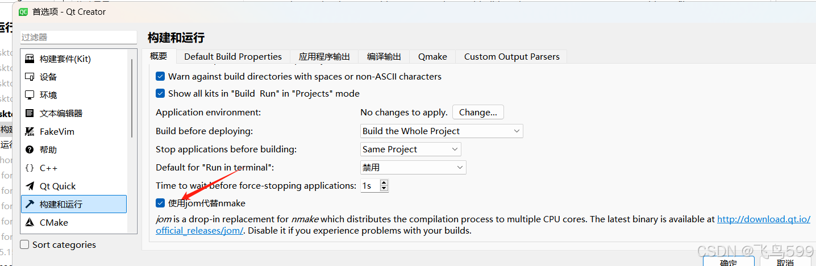Select 构建和运行 category
The height and width of the screenshot is (266, 816).
click(74, 204)
